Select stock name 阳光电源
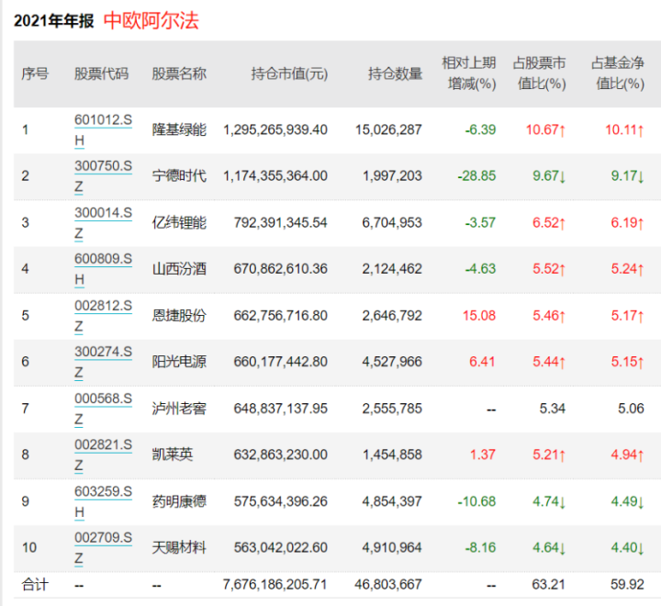The image size is (661, 606). 179,362
